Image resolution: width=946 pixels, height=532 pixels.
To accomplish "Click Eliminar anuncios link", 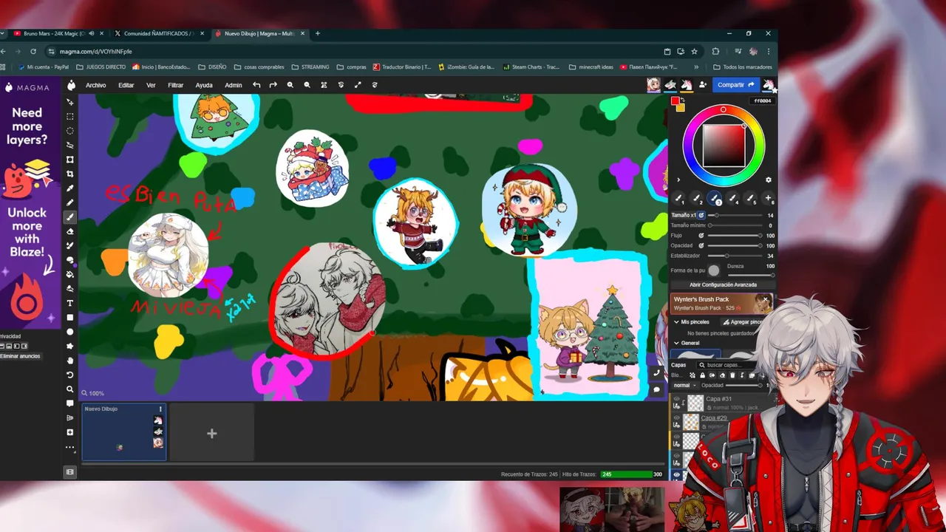I will (x=20, y=356).
